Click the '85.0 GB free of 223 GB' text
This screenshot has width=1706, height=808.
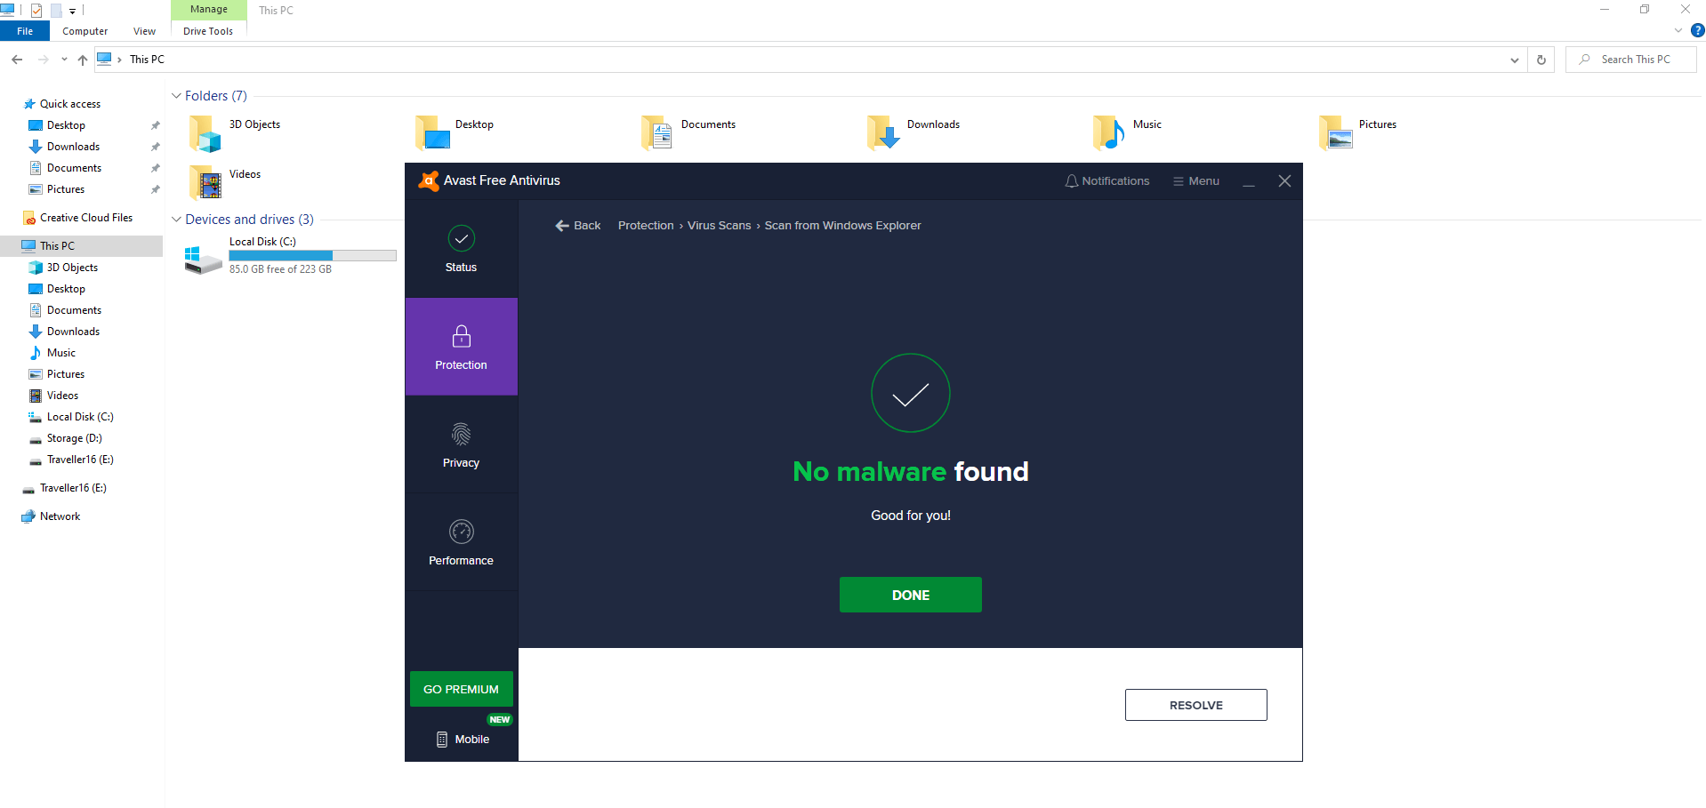click(x=280, y=269)
